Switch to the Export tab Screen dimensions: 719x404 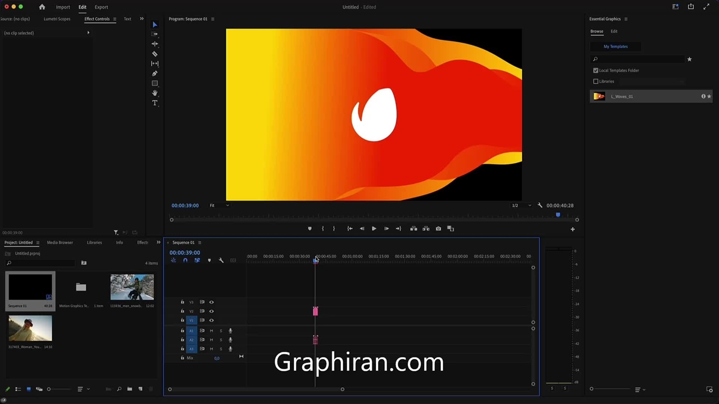101,7
